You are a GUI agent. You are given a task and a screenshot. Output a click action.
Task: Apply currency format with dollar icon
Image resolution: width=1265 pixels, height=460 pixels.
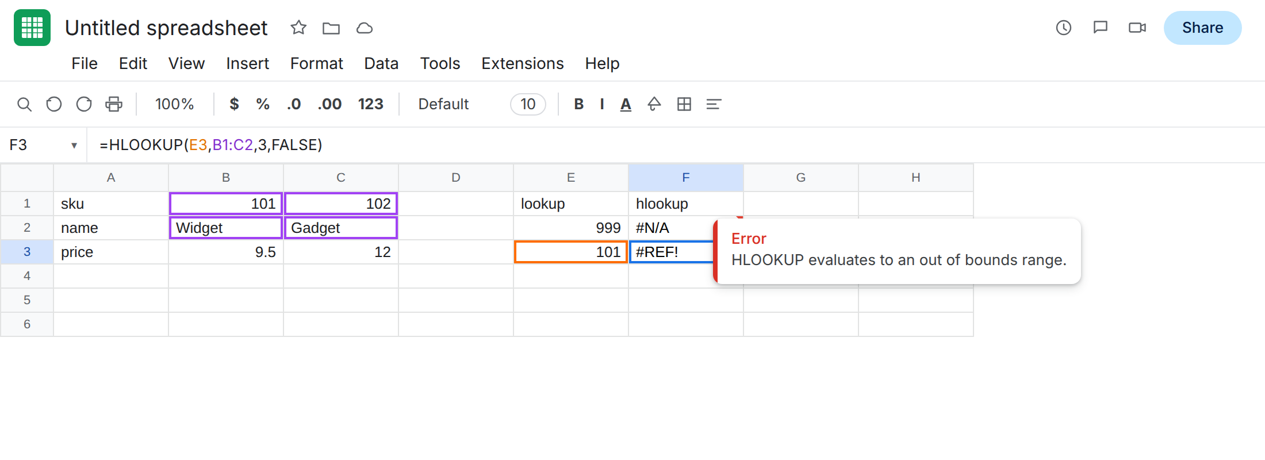pos(234,104)
